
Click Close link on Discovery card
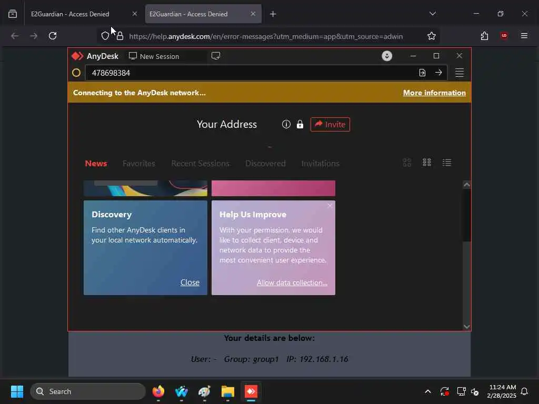[189, 282]
